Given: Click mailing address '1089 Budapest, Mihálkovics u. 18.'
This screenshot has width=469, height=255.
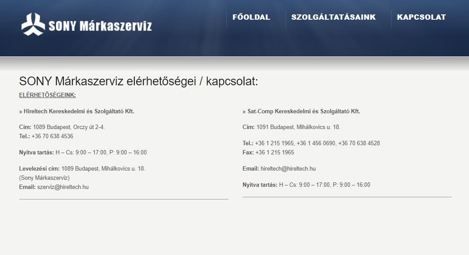Looking at the screenshot, I should [103, 169].
